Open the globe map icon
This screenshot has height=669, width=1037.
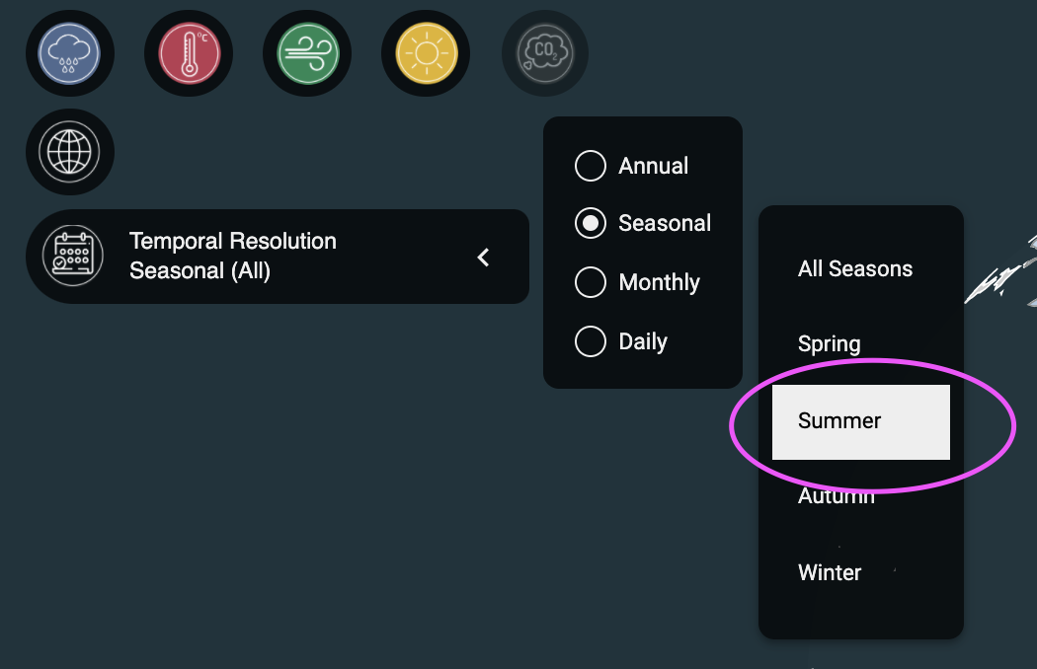tap(69, 152)
